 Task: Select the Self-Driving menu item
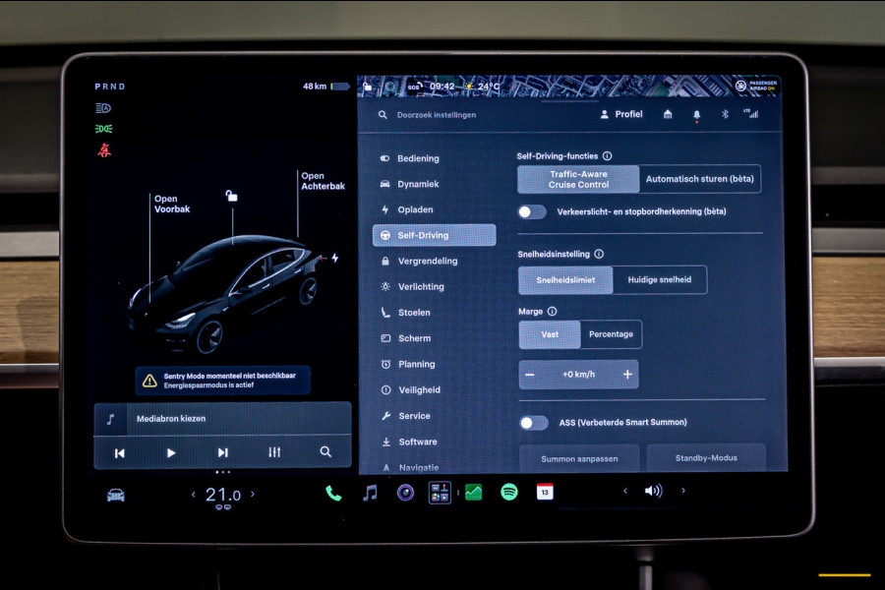(x=435, y=235)
